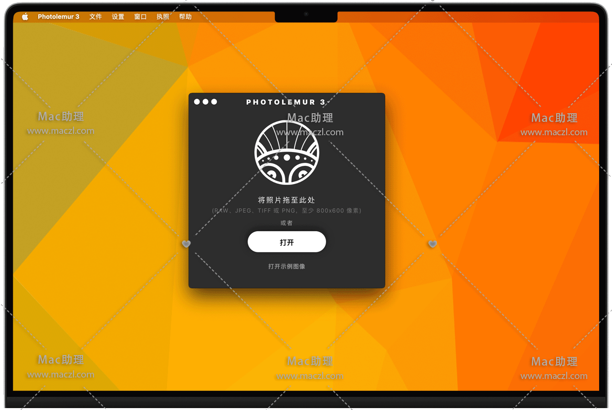612x410 pixels.
Task: Click the RAW、JPEG、TIFF 或 PNG format hint
Action: (x=287, y=211)
